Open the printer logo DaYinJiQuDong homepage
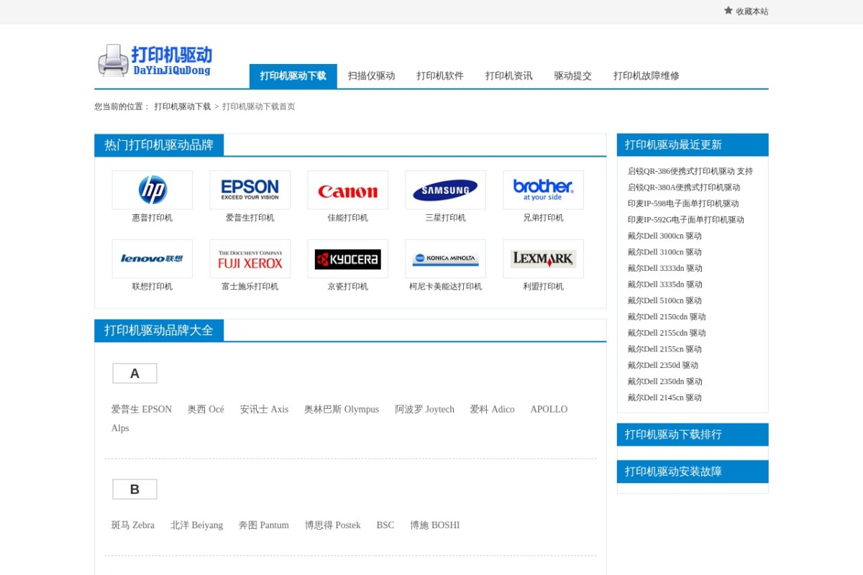The image size is (863, 575). (x=155, y=60)
